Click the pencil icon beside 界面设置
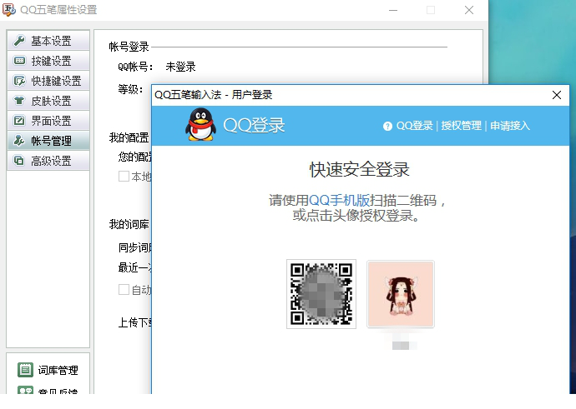The image size is (576, 409). [18, 121]
